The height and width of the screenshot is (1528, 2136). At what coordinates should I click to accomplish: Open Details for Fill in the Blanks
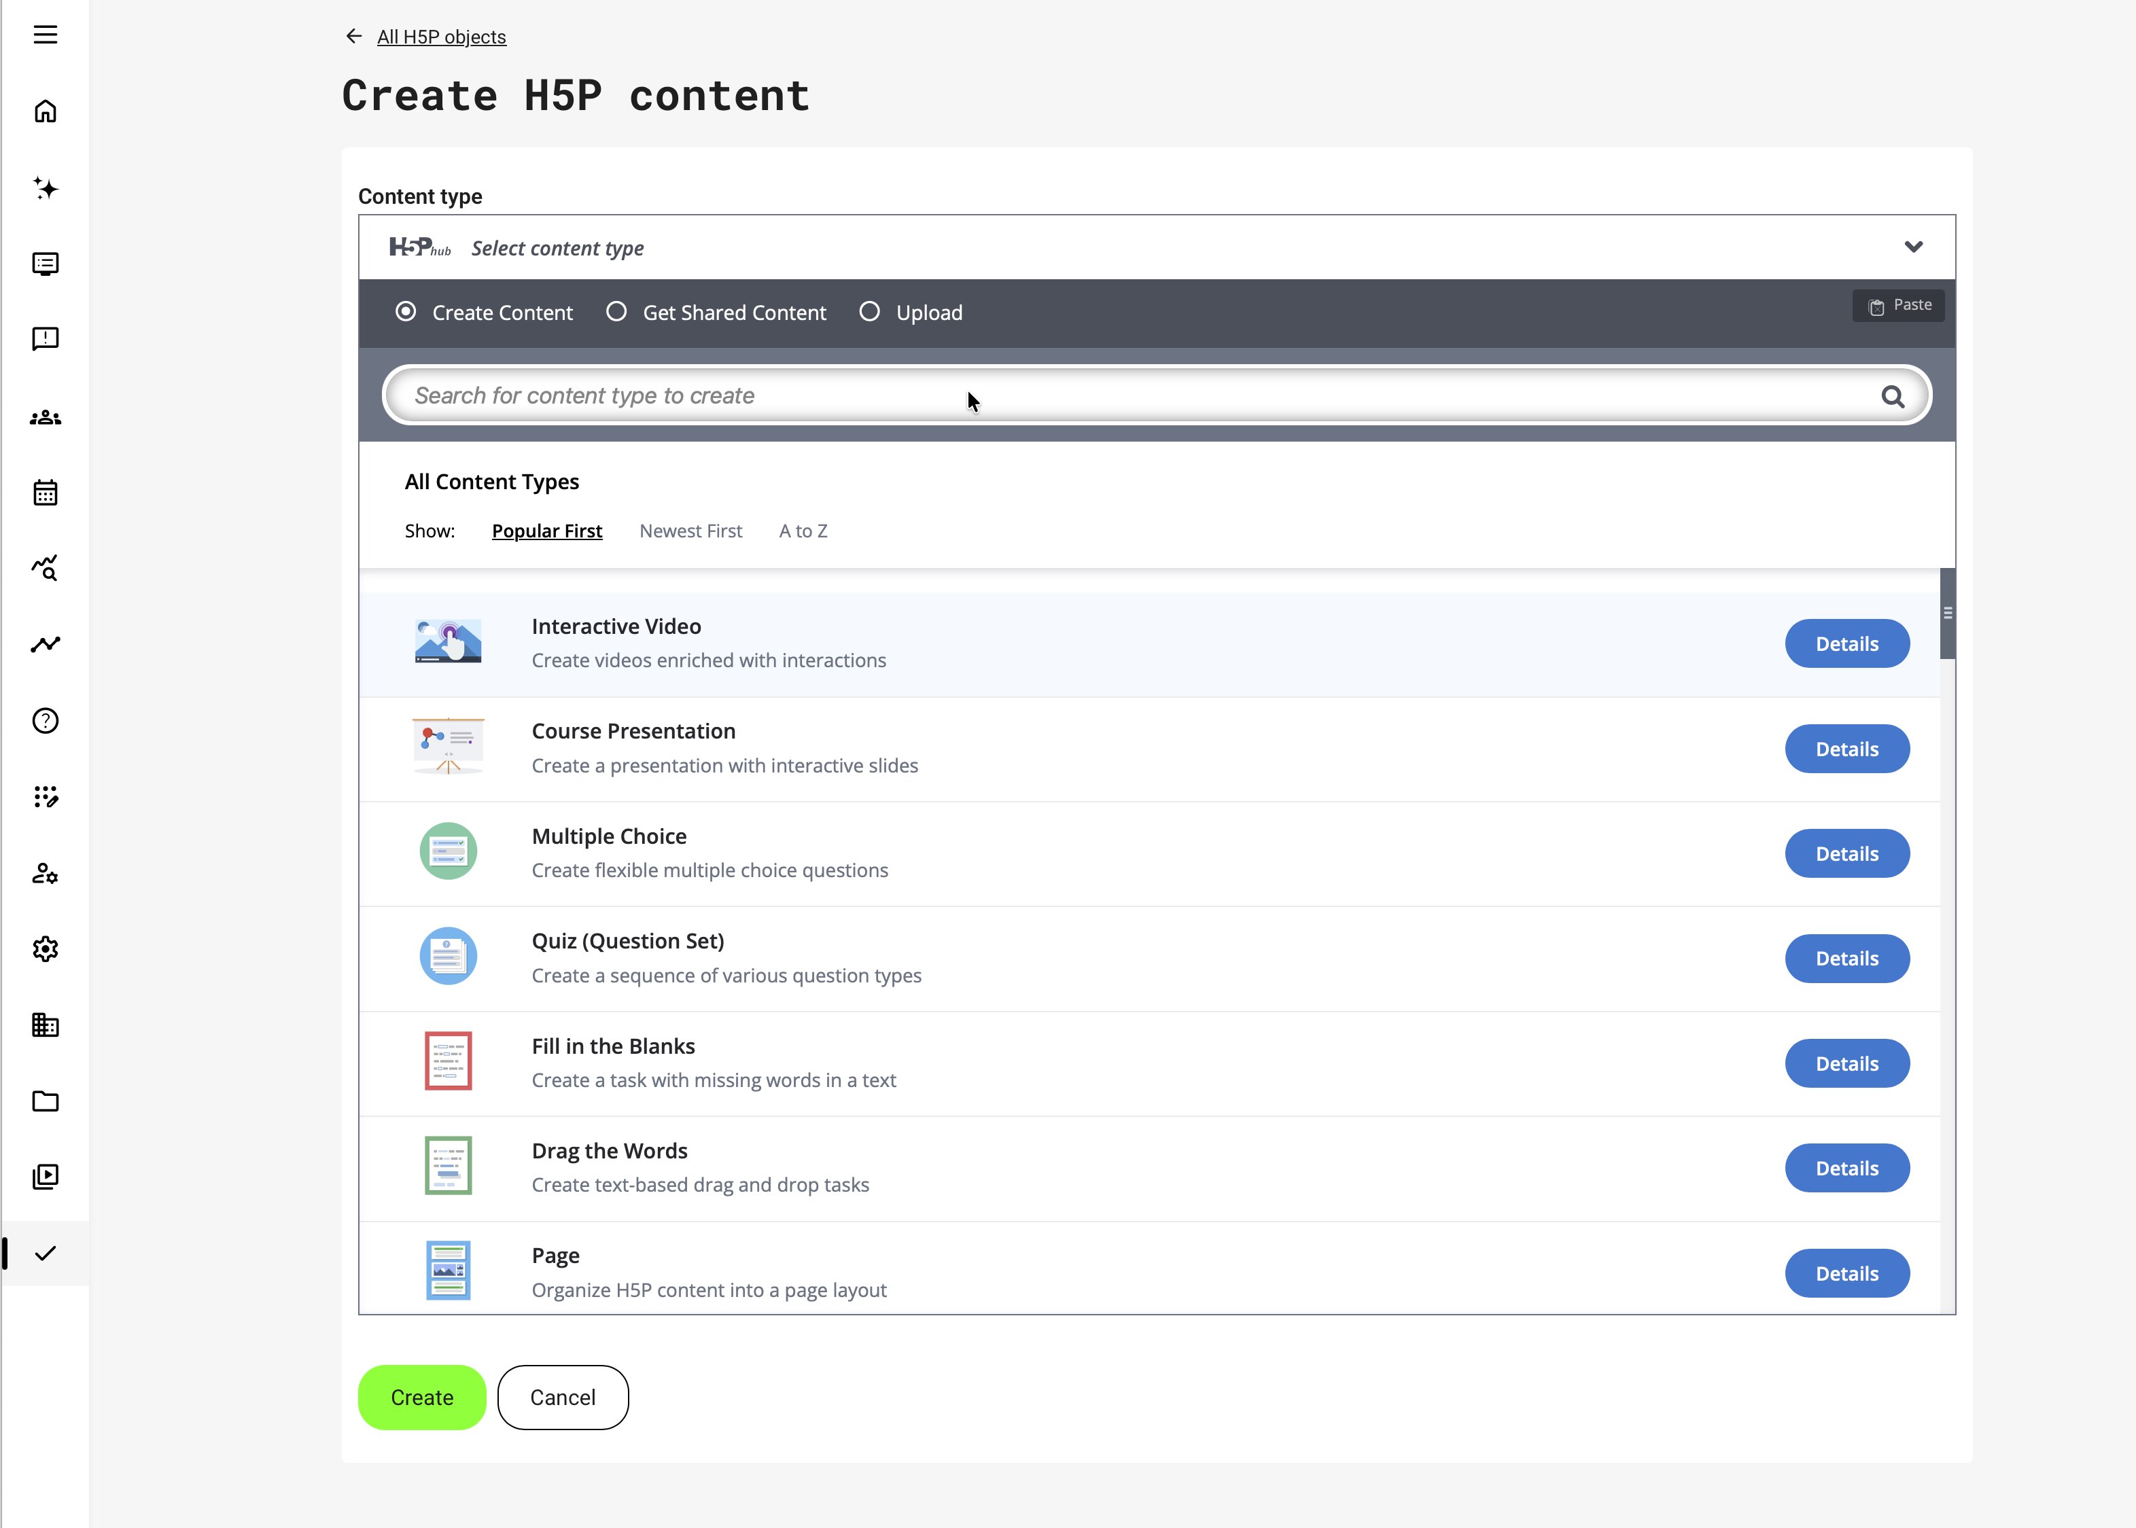(1846, 1063)
